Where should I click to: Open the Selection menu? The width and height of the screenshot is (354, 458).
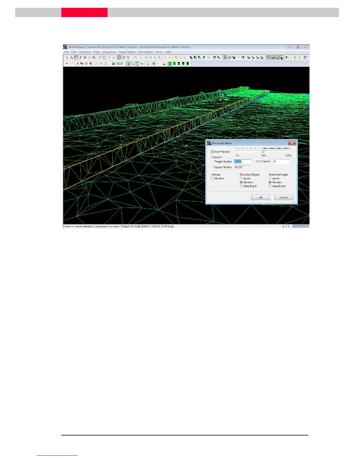(85, 52)
